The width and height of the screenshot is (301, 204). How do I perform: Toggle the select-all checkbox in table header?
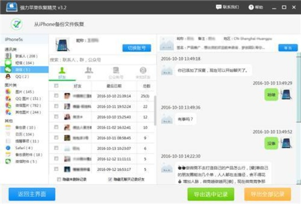tap(56, 86)
